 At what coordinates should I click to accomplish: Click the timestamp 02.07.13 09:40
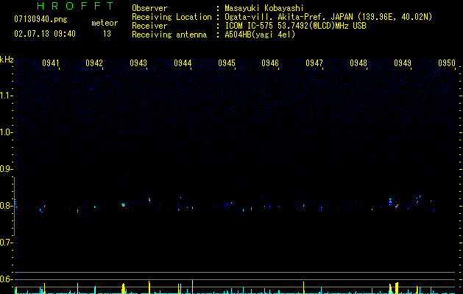point(45,34)
